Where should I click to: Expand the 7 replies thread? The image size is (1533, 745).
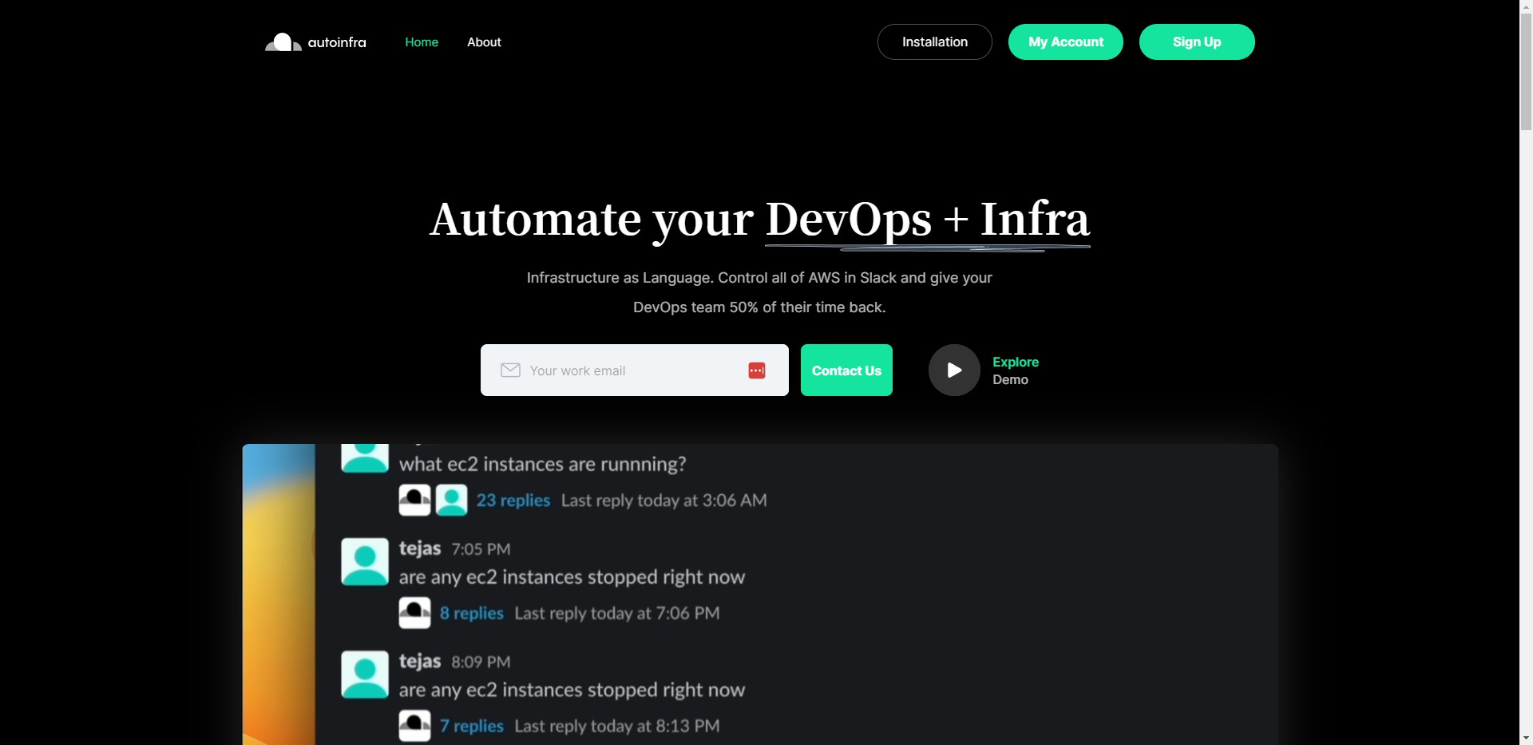[x=472, y=726]
